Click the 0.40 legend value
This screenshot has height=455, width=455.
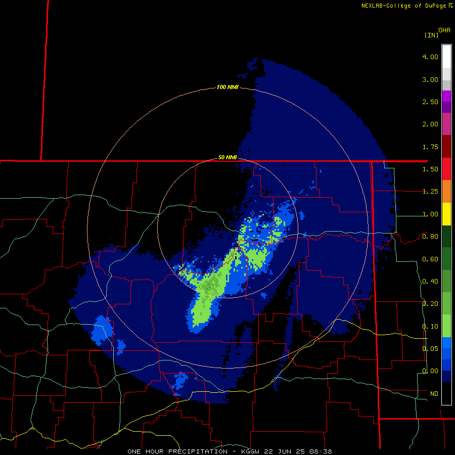[x=430, y=282]
